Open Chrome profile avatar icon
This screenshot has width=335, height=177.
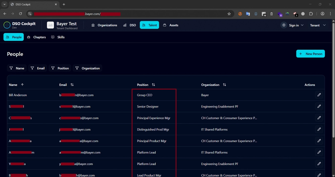tap(322, 14)
